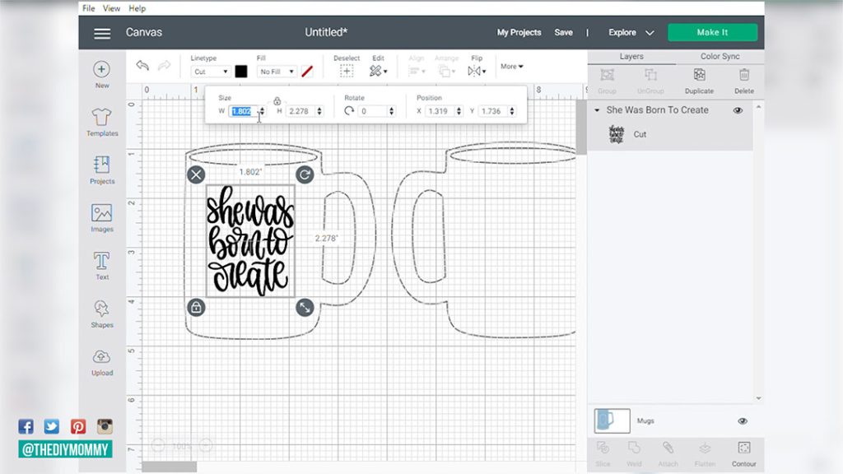Click the Make It button
The image size is (843, 474).
(x=712, y=32)
